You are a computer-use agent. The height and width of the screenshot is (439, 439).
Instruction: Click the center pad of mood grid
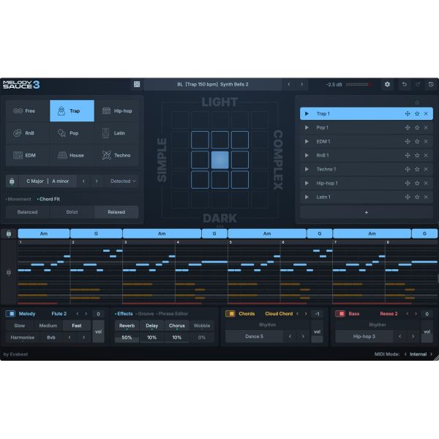pos(219,160)
